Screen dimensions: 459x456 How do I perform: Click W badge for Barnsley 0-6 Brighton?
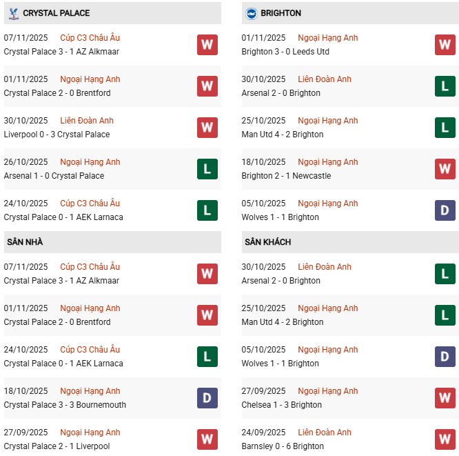[445, 439]
